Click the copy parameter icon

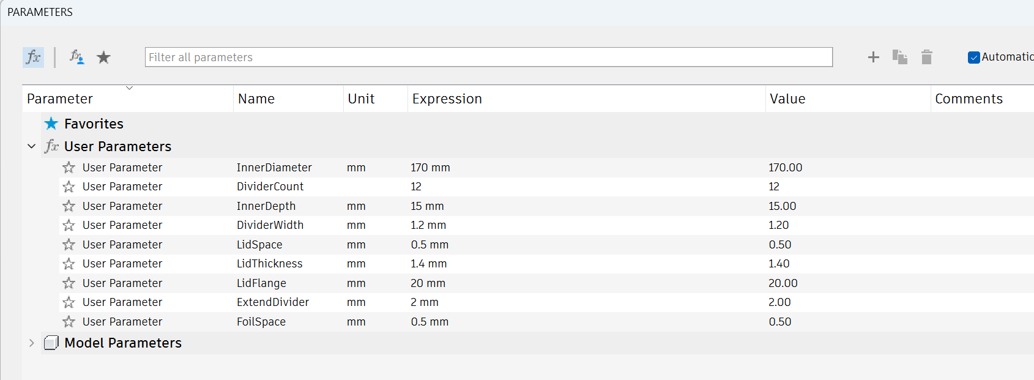point(899,58)
